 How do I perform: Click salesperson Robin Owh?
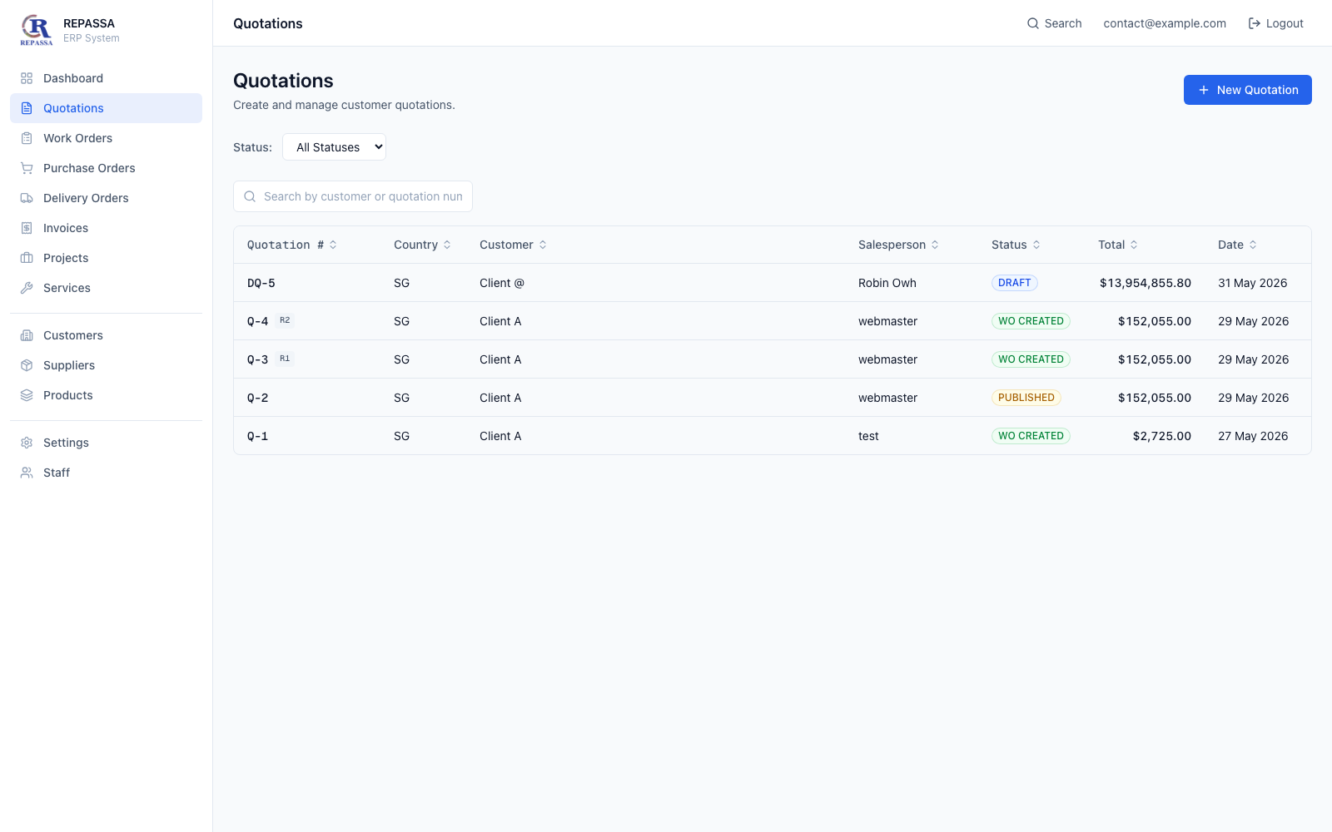point(887,283)
